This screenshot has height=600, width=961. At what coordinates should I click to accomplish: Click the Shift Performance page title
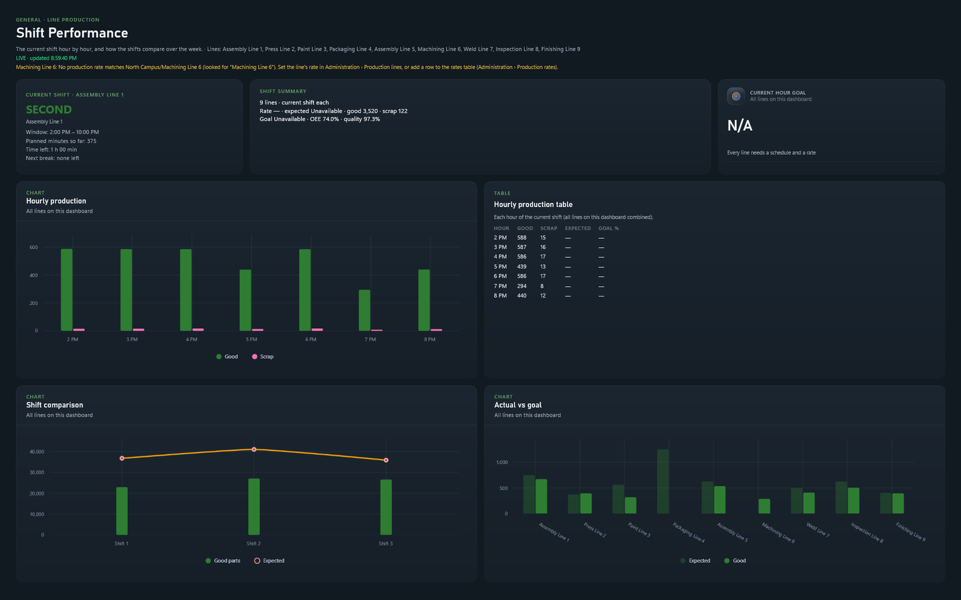click(x=72, y=33)
